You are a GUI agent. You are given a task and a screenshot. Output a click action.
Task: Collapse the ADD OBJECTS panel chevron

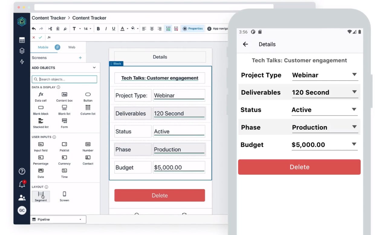pyautogui.click(x=94, y=68)
